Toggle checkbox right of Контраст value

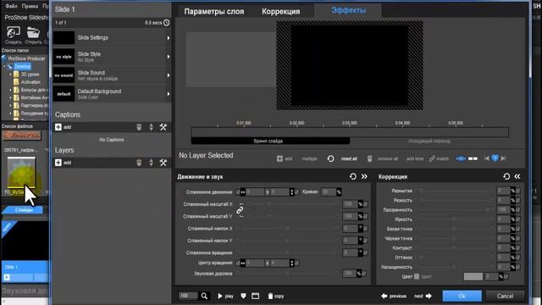(x=517, y=248)
